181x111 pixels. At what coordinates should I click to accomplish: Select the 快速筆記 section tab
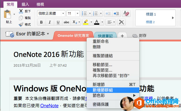tap(105, 36)
